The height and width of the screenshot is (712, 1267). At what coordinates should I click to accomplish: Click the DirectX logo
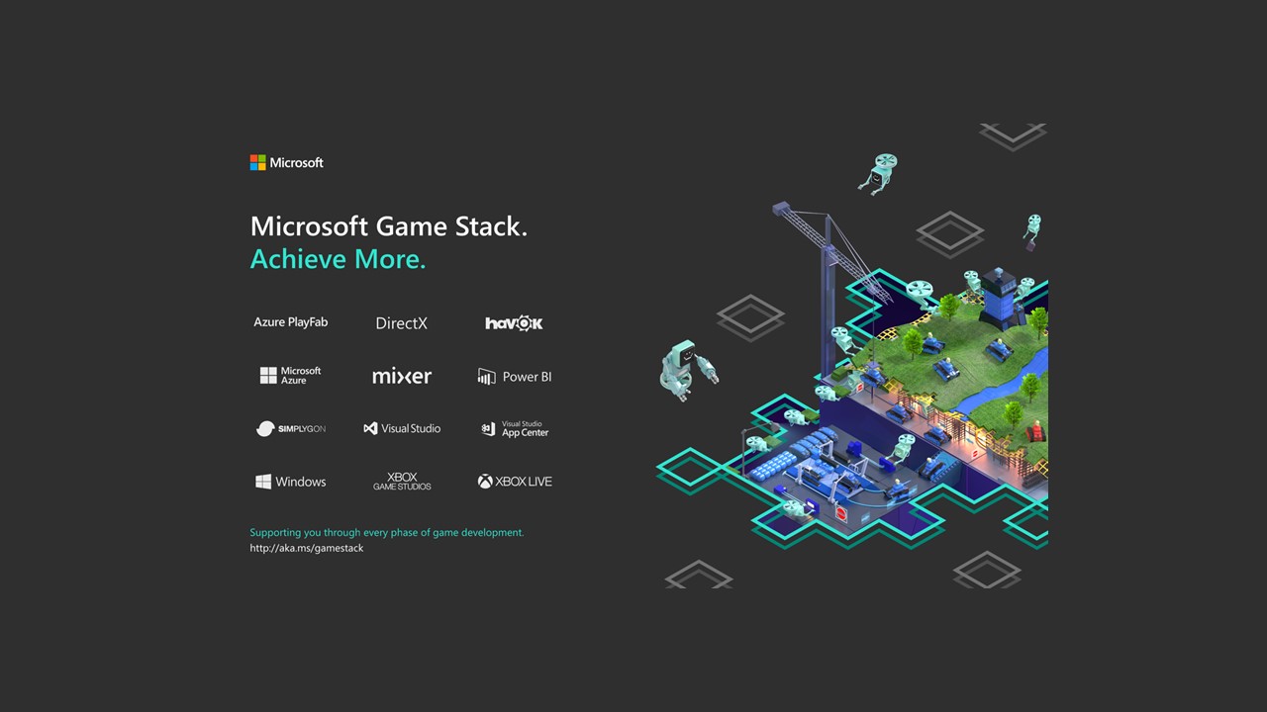click(401, 323)
